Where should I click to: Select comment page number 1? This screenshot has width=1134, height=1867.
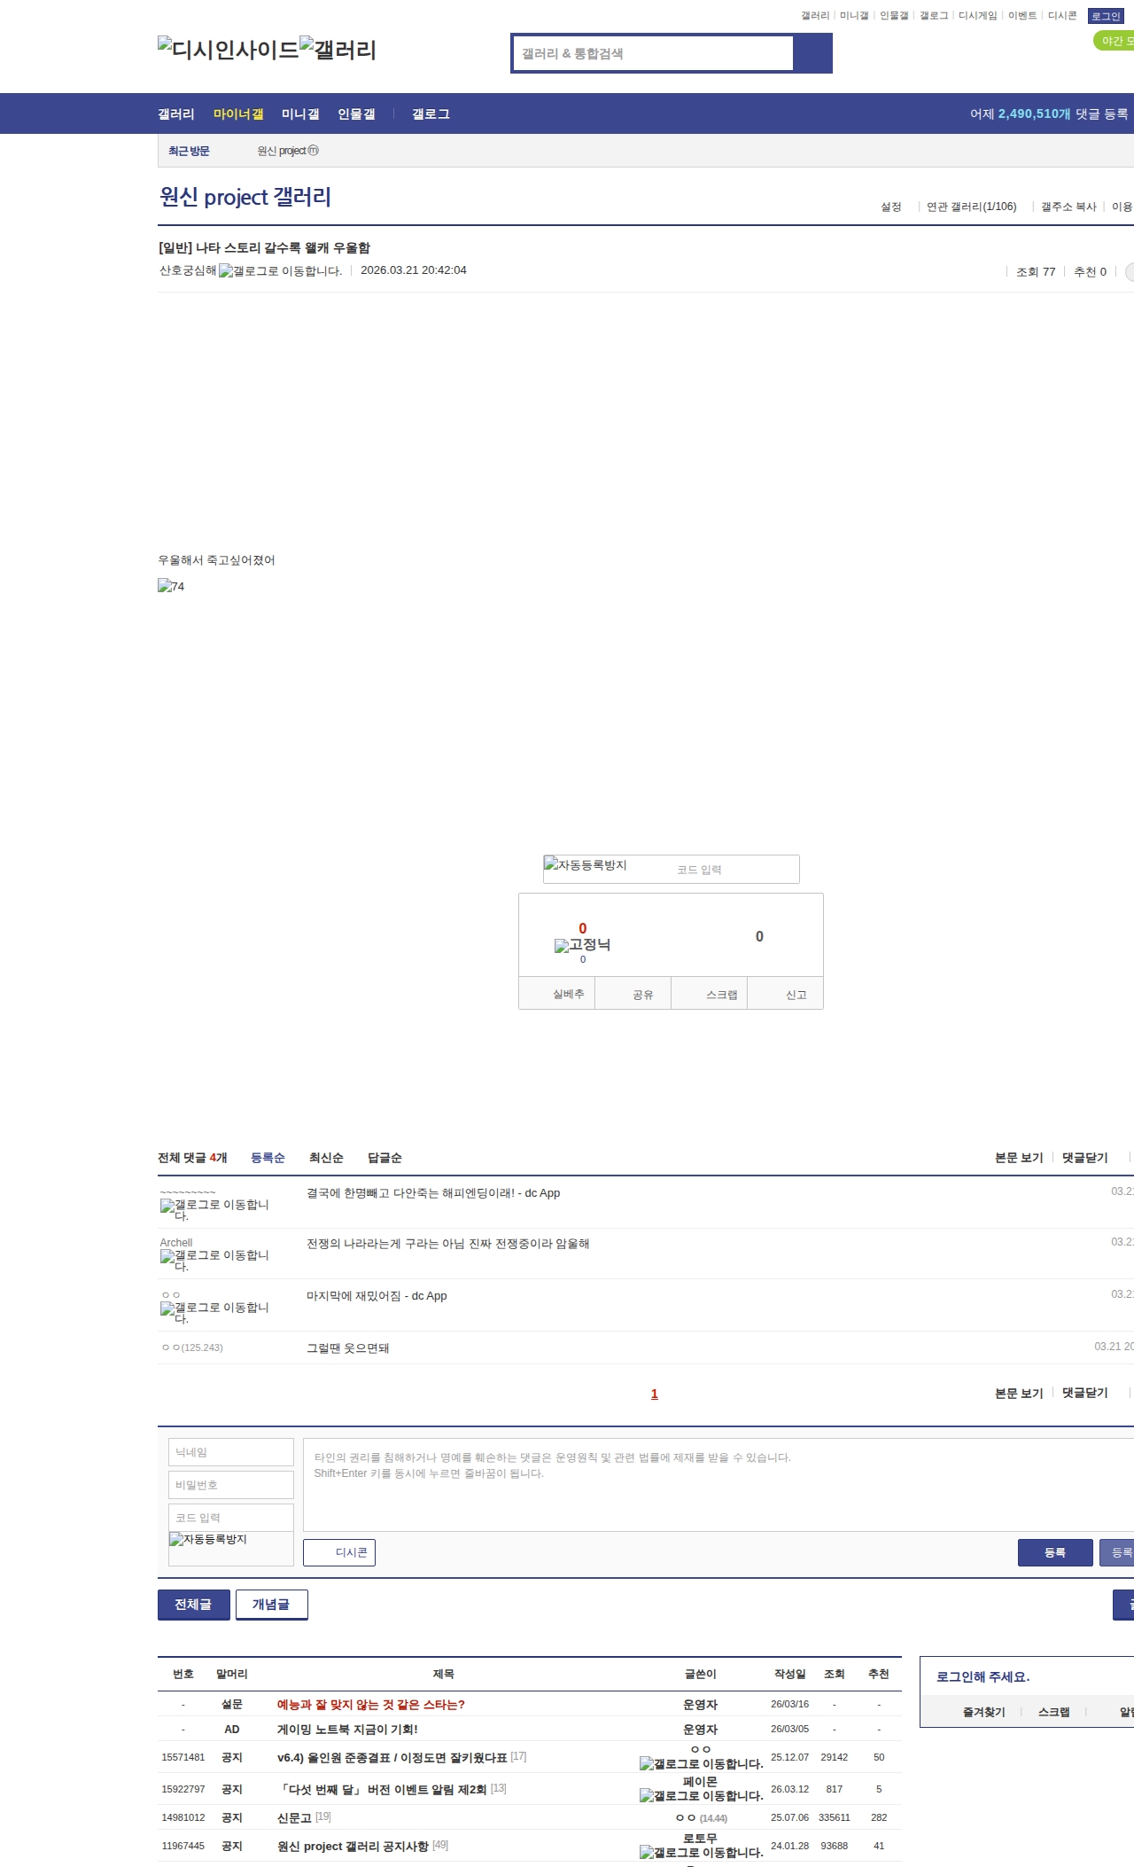click(x=655, y=1394)
